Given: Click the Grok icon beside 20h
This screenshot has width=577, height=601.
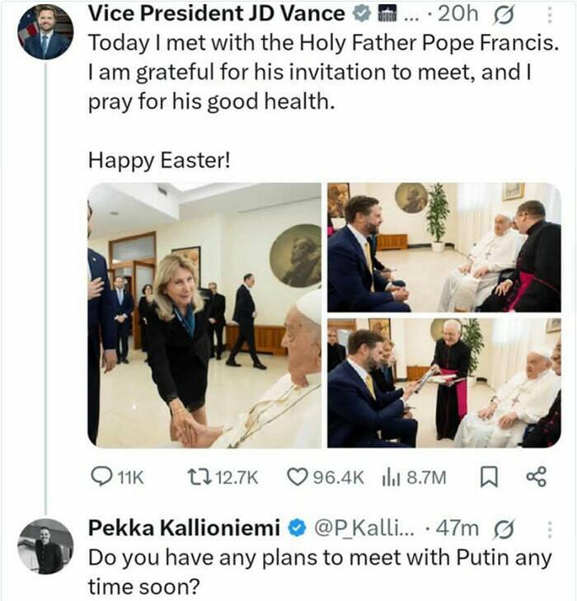Looking at the screenshot, I should (x=502, y=14).
